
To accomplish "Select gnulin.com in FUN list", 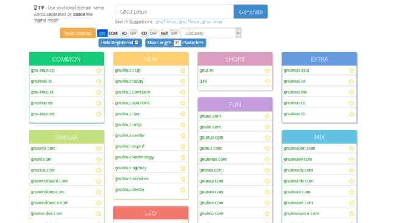I will (x=210, y=127).
